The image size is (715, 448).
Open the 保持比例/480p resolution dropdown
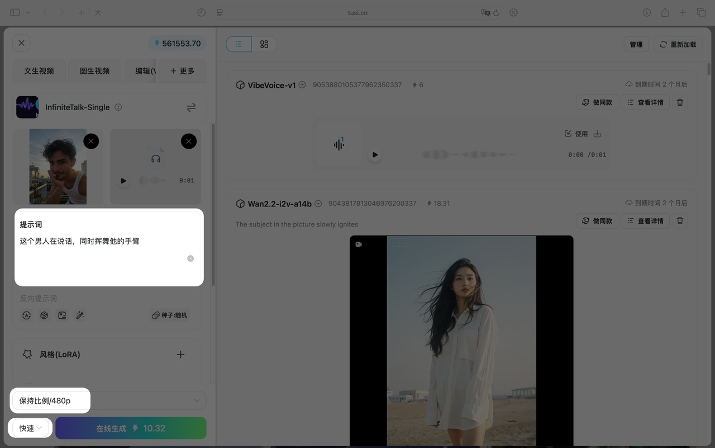[x=109, y=400]
